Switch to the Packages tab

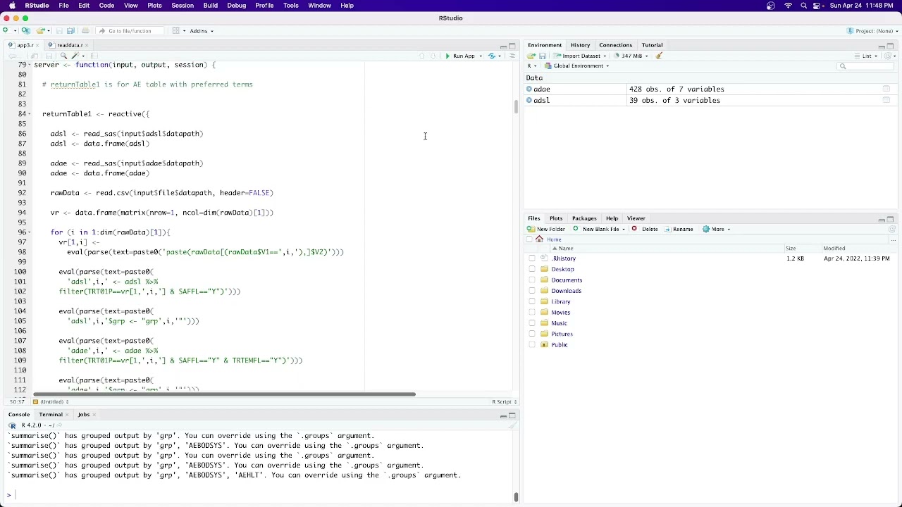point(584,218)
